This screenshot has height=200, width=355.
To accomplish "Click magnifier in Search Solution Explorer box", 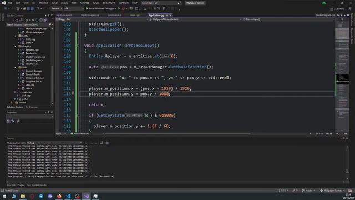I will pos(50,24).
